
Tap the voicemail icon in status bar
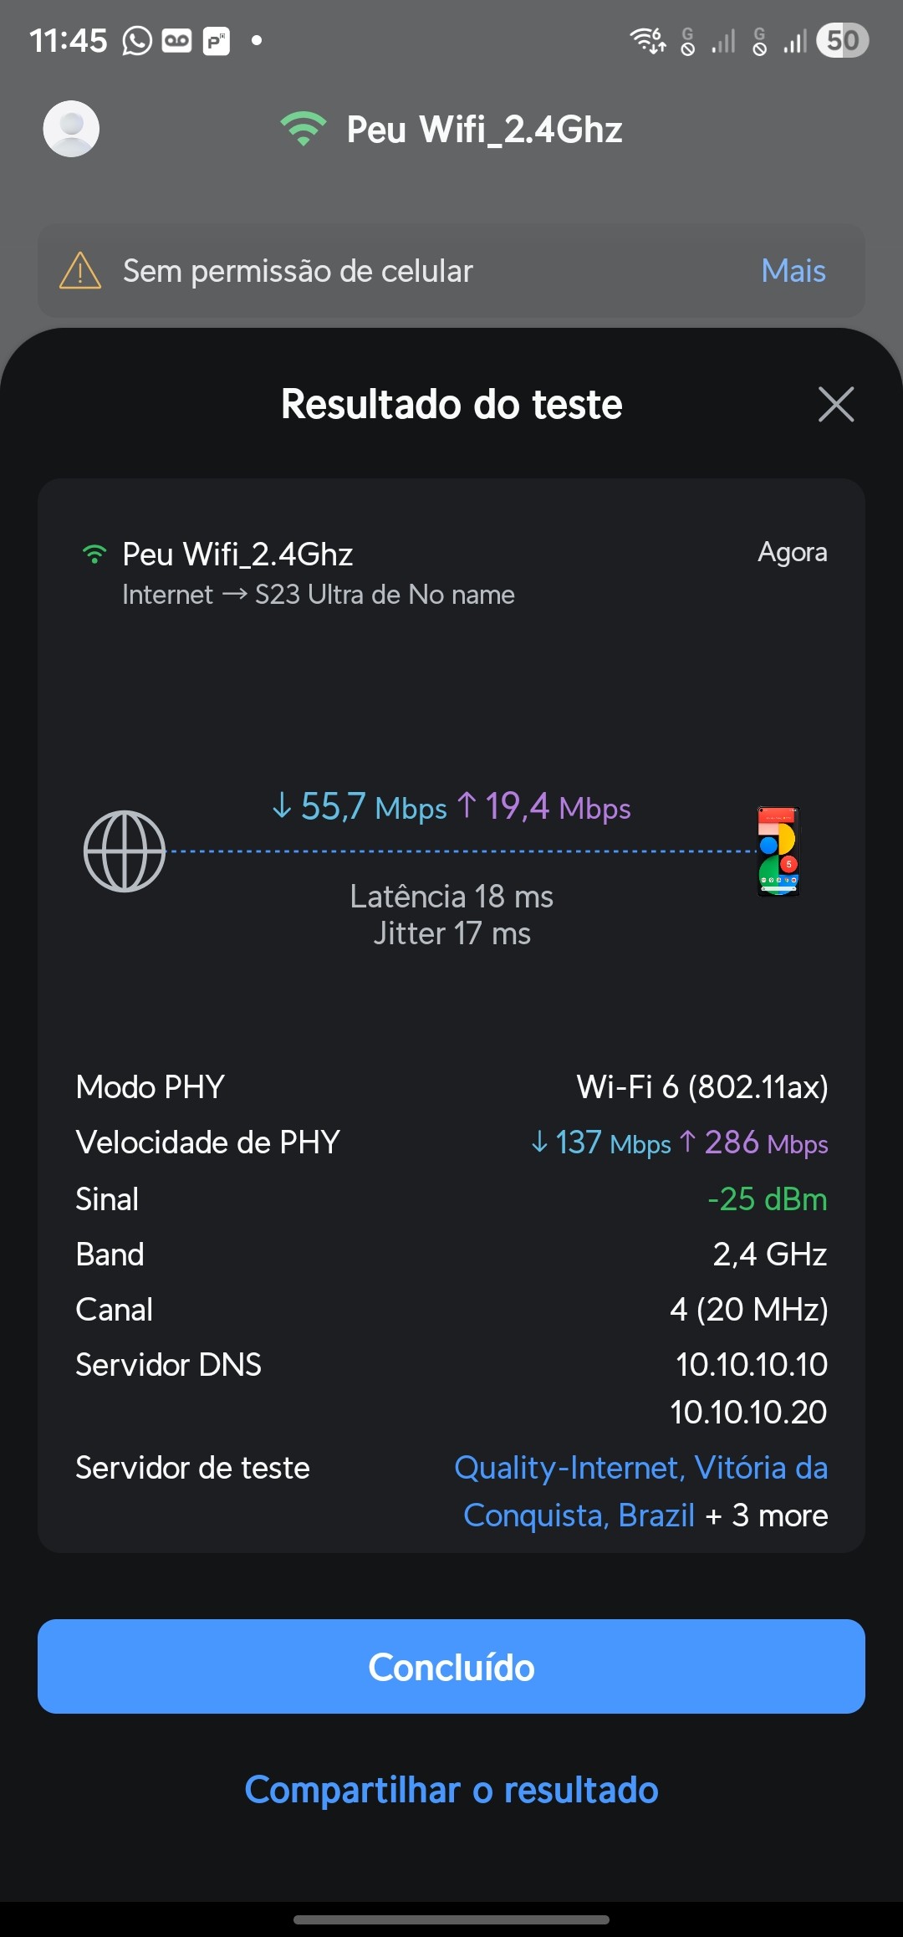(176, 40)
